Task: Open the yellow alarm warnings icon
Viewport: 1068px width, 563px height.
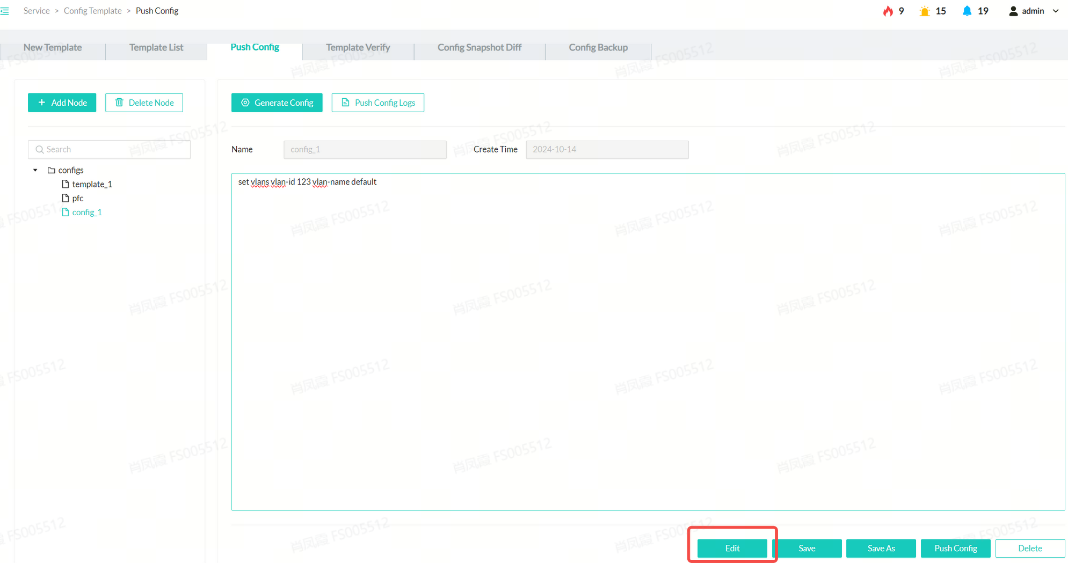Action: (x=924, y=11)
